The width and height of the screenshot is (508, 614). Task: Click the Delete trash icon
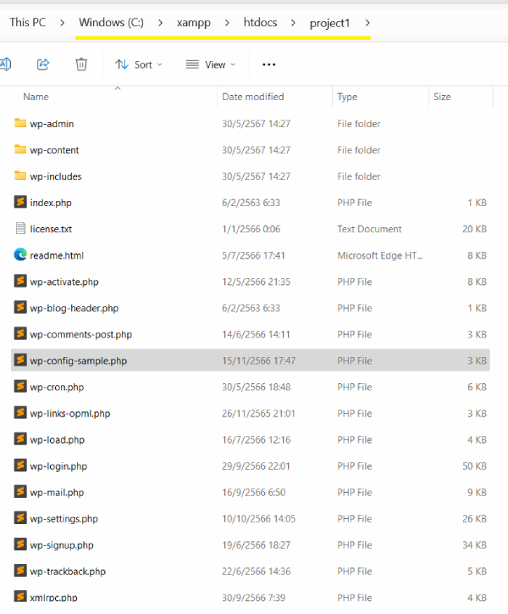pyautogui.click(x=81, y=64)
